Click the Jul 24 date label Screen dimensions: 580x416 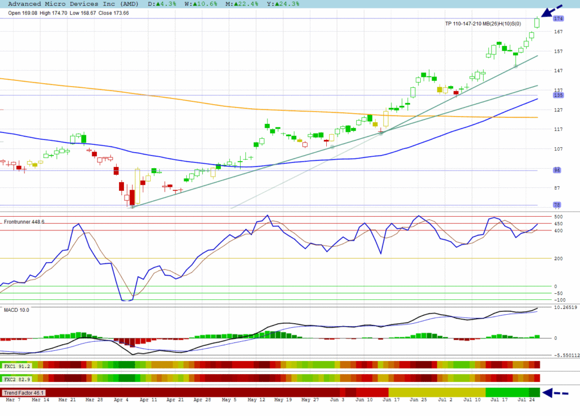tap(526, 400)
